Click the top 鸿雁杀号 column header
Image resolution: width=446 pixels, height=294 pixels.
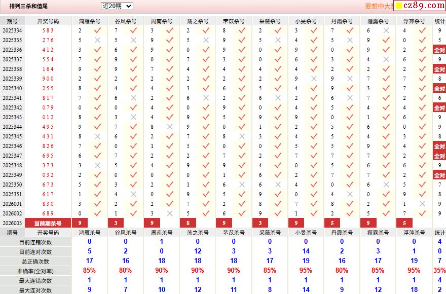[x=89, y=21]
